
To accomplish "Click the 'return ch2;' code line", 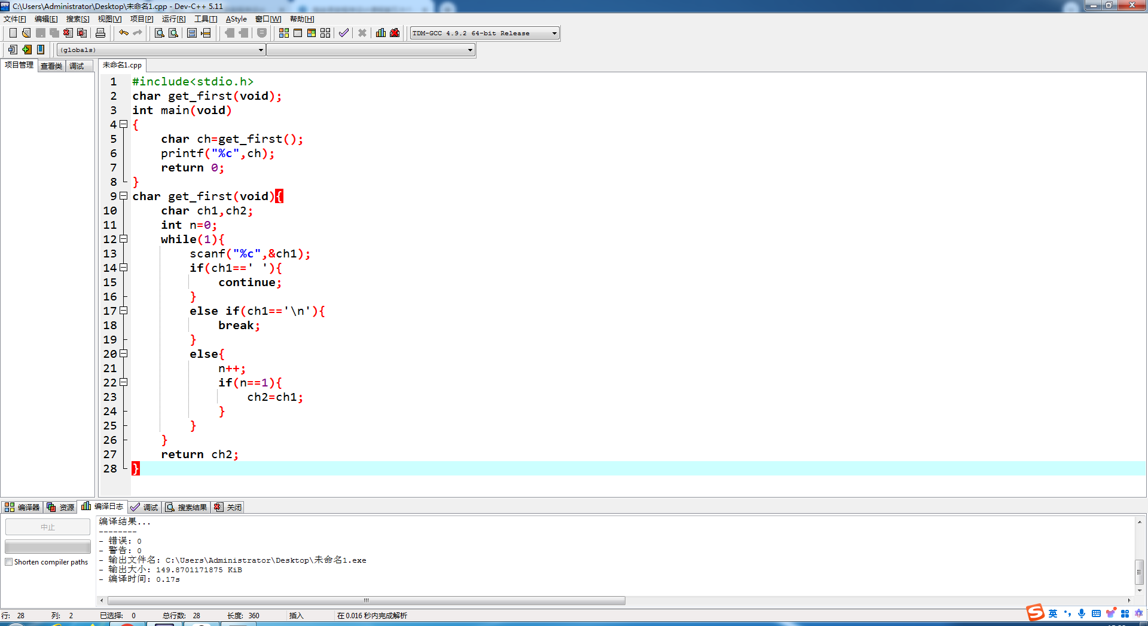I will 199,454.
